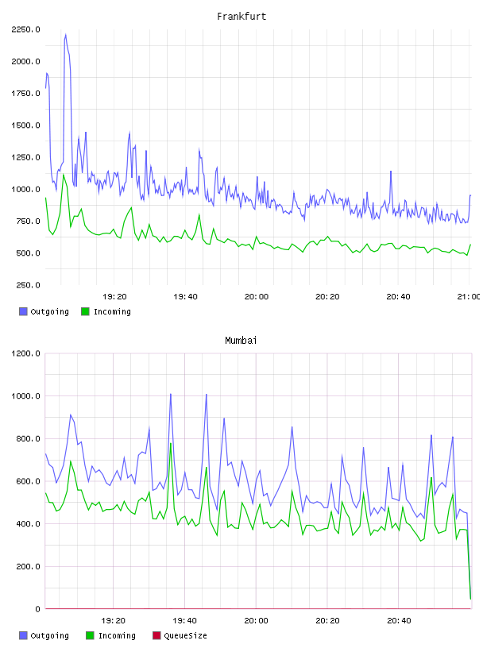
Task: Click the 20:40 time label on Mumbai chart
Action: pos(399,621)
